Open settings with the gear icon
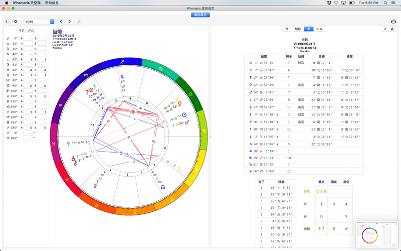401x251 pixels. (16, 22)
